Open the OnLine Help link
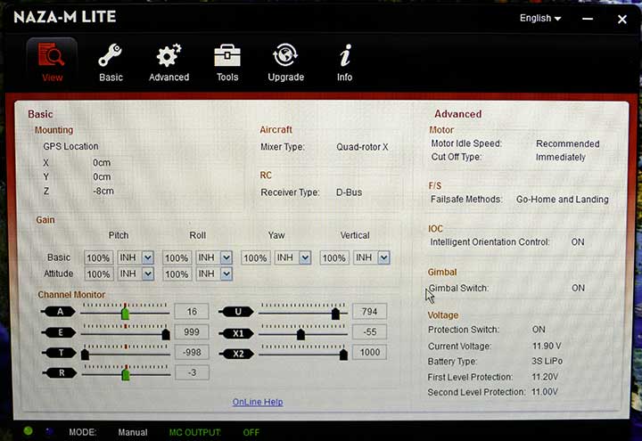 258,402
